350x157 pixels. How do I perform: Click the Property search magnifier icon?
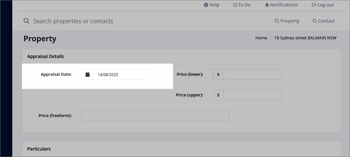[x=277, y=21]
